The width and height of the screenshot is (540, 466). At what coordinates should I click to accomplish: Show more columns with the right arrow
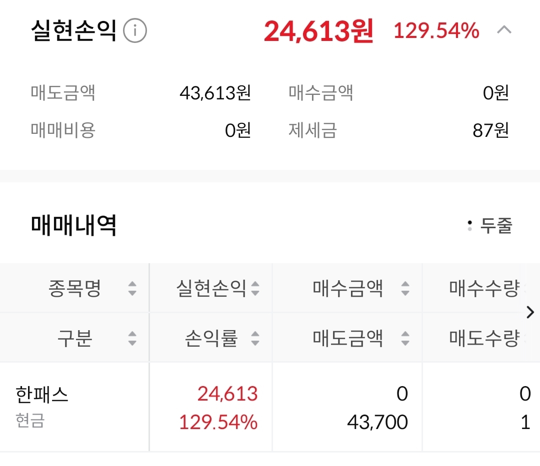pos(530,313)
